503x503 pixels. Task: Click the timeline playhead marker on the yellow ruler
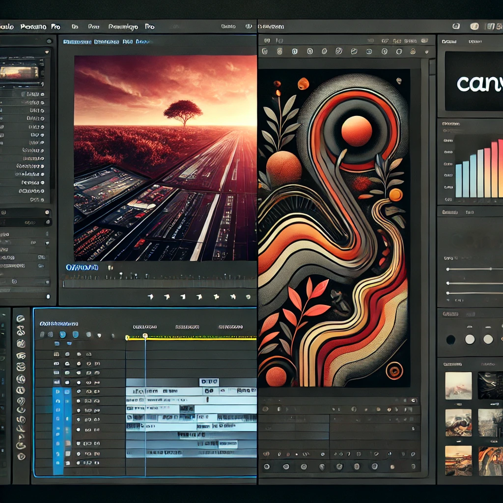(145, 336)
